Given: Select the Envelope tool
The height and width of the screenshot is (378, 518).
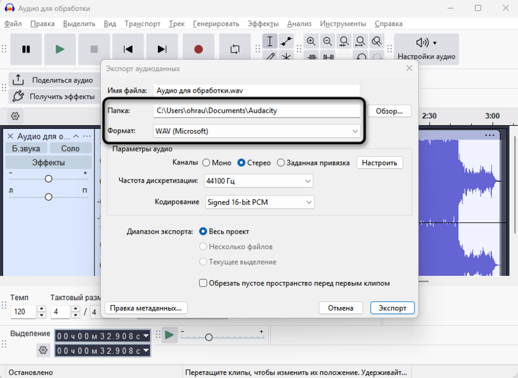Looking at the screenshot, I should tap(286, 41).
